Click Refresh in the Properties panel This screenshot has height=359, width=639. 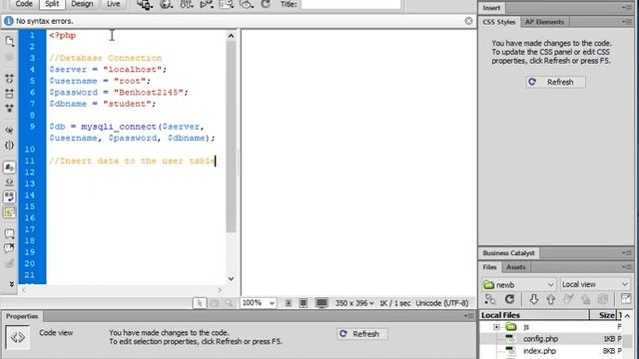(361, 334)
